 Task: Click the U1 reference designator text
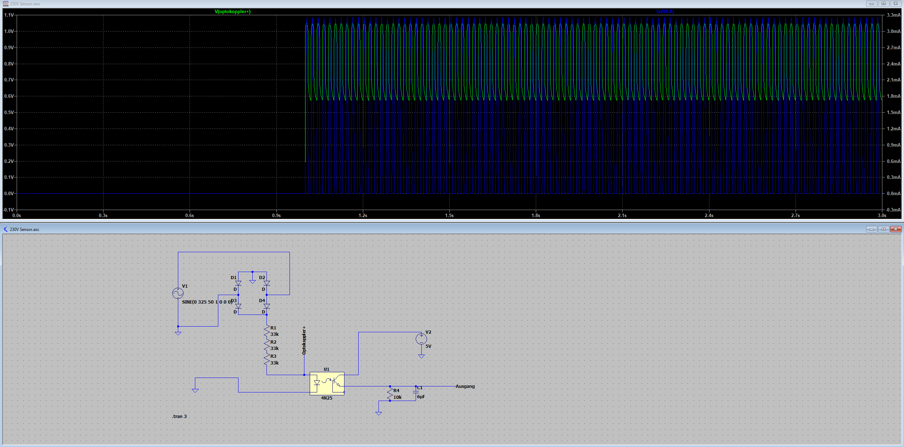pos(327,369)
